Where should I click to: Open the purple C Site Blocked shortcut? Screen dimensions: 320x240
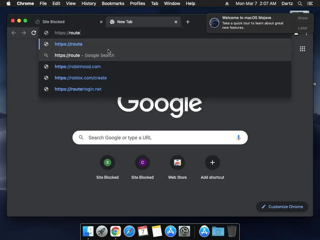(142, 162)
